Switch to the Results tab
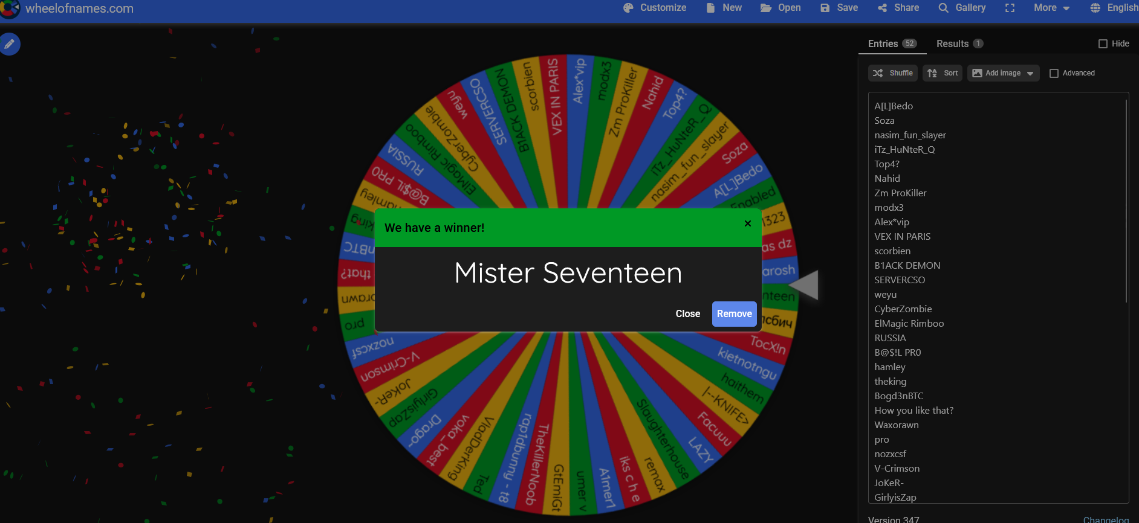The width and height of the screenshot is (1139, 523). 959,43
